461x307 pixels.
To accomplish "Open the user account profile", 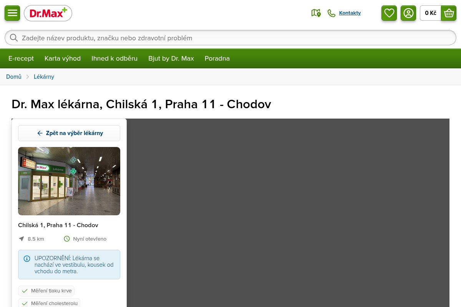I will click(x=408, y=13).
